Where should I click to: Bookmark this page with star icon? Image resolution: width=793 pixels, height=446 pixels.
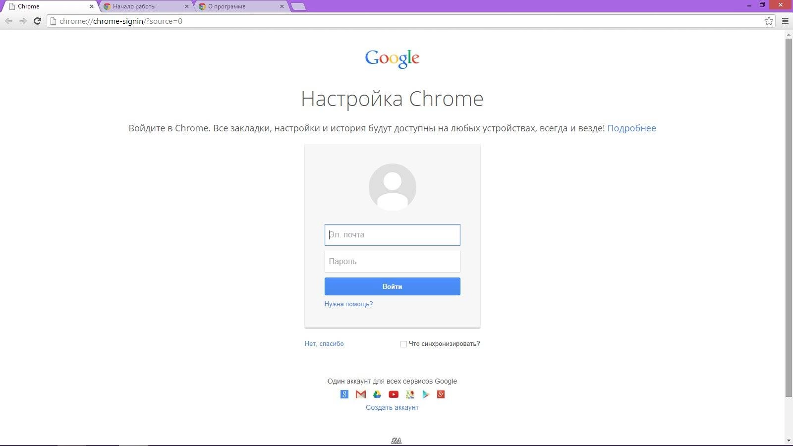769,21
